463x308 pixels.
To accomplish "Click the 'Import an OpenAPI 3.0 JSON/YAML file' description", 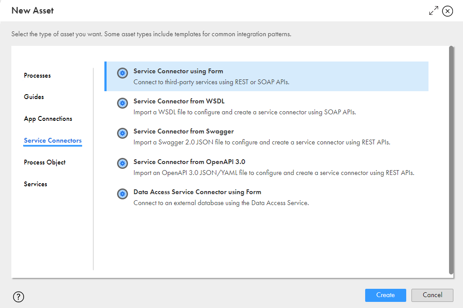I will click(274, 173).
